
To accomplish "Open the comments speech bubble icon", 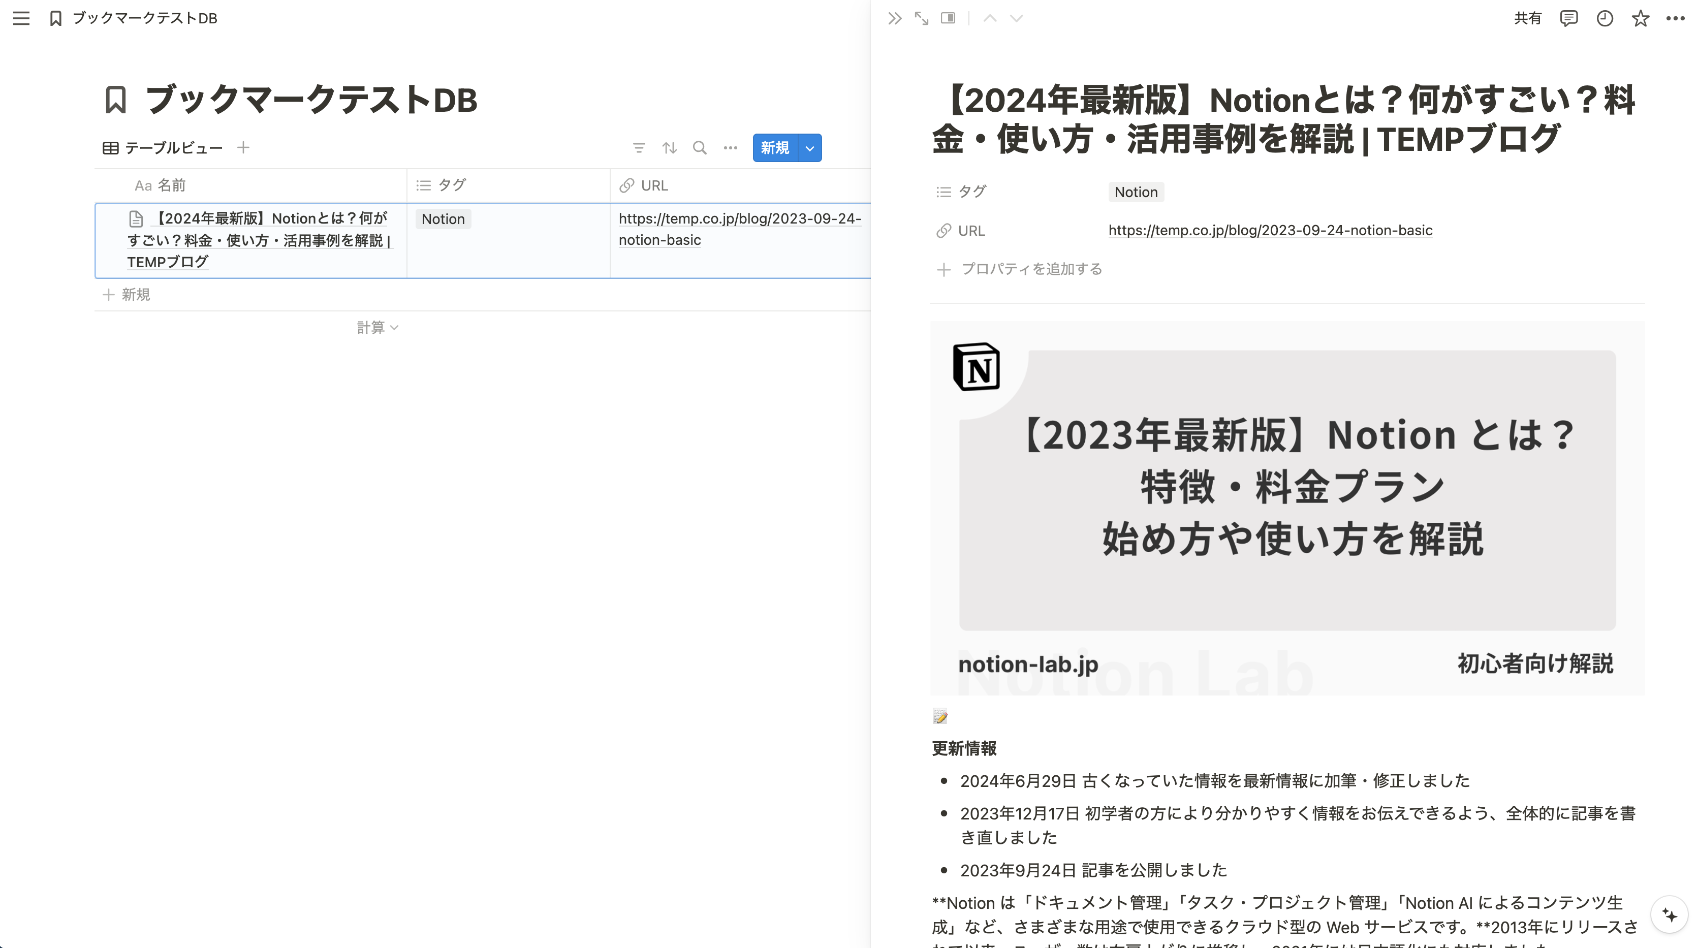I will tap(1569, 18).
